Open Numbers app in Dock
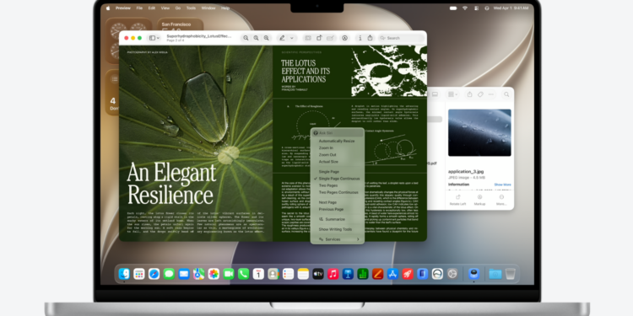Screen dimensions: 633x316 (363, 274)
